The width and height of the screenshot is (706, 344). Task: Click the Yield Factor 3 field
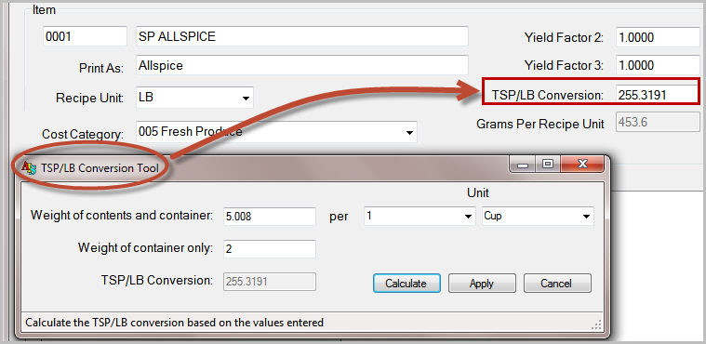pyautogui.click(x=658, y=65)
